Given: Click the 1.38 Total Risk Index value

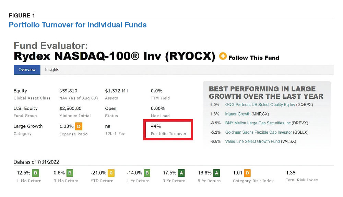Looking at the screenshot, I should (291, 173).
